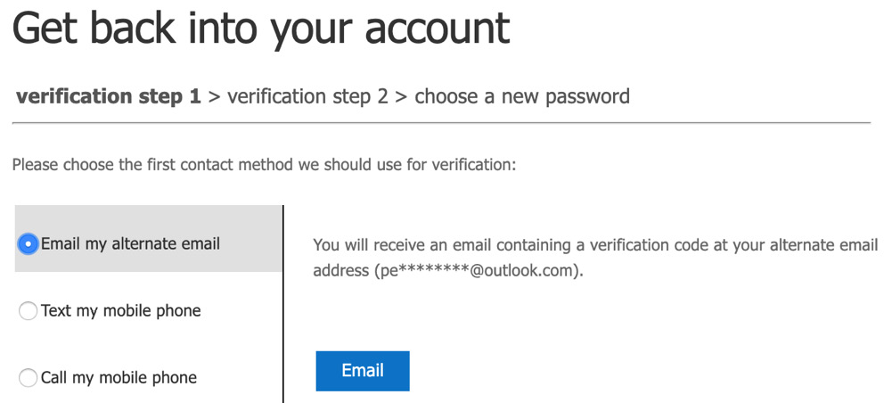Select the "Email my alternate email" radio button
The width and height of the screenshot is (892, 403).
29,243
